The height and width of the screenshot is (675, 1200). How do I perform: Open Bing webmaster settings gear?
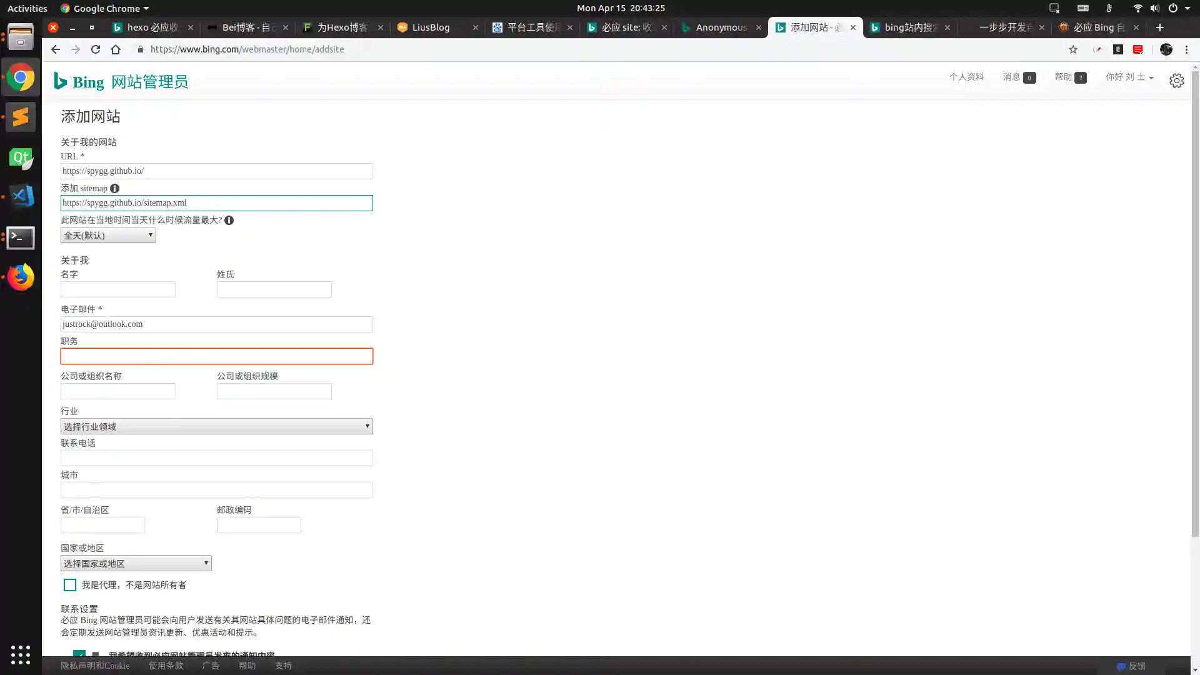pos(1177,81)
